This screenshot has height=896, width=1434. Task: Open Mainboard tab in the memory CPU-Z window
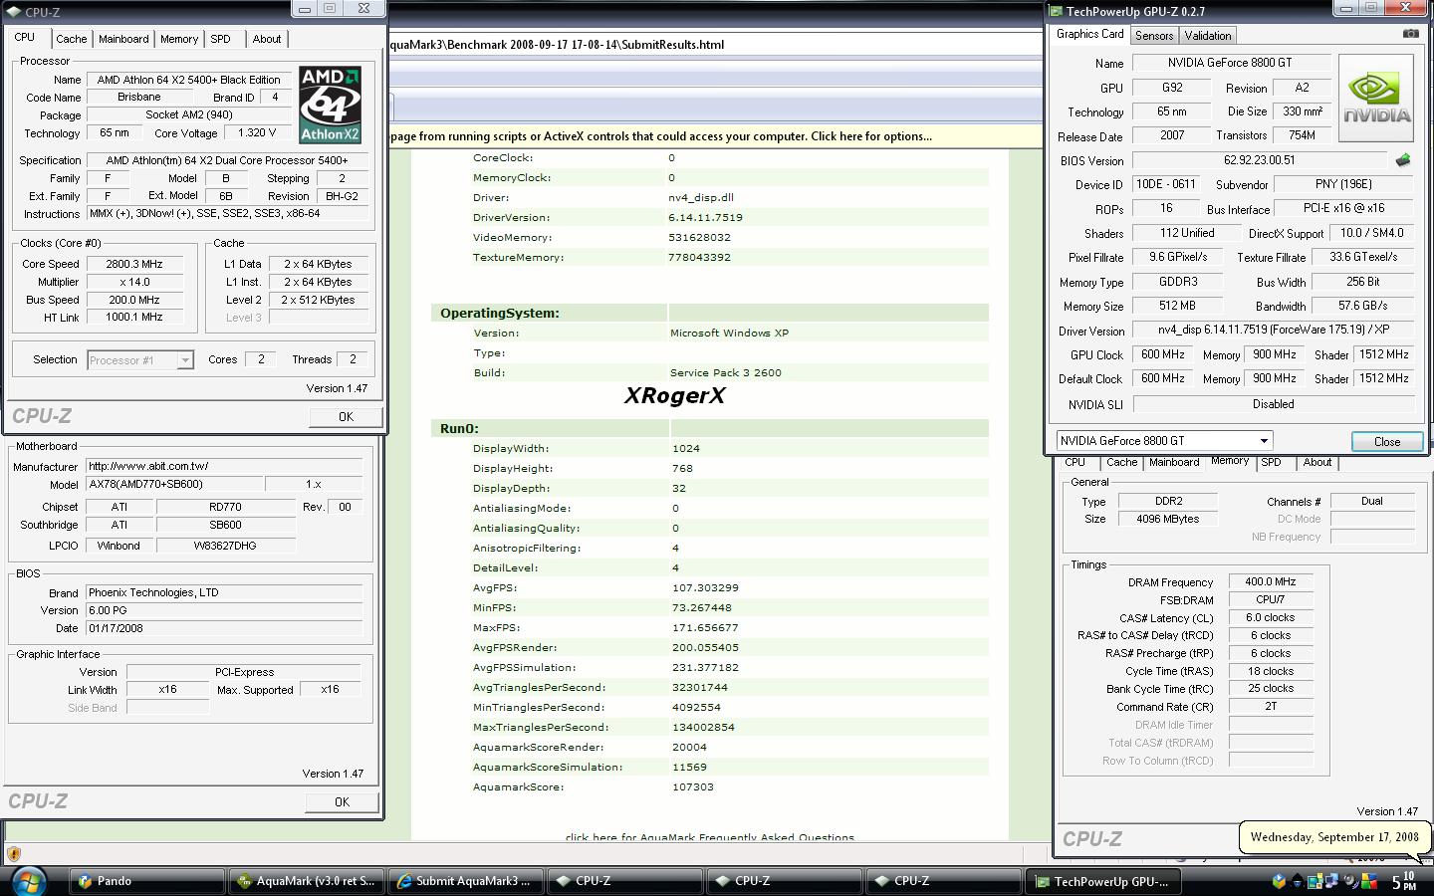coord(1174,462)
